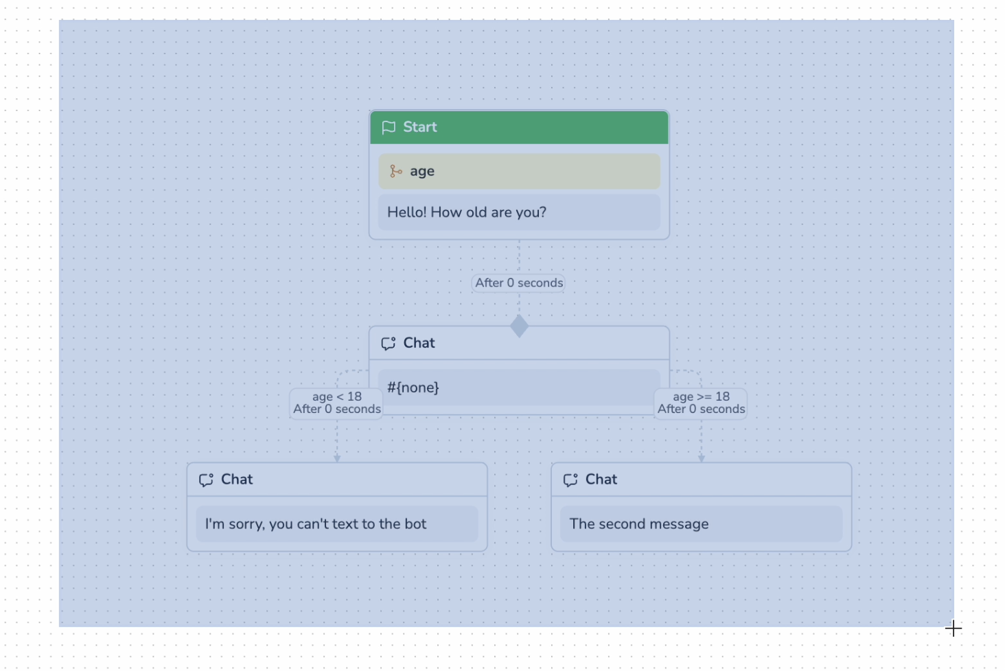Click the flag icon in the Start node
Image resolution: width=1005 pixels, height=671 pixels.
(389, 128)
